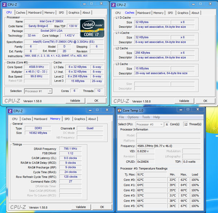Open the Select CPU dropdown in Core Temp
This screenshot has height=213, width=218.
tap(149, 125)
